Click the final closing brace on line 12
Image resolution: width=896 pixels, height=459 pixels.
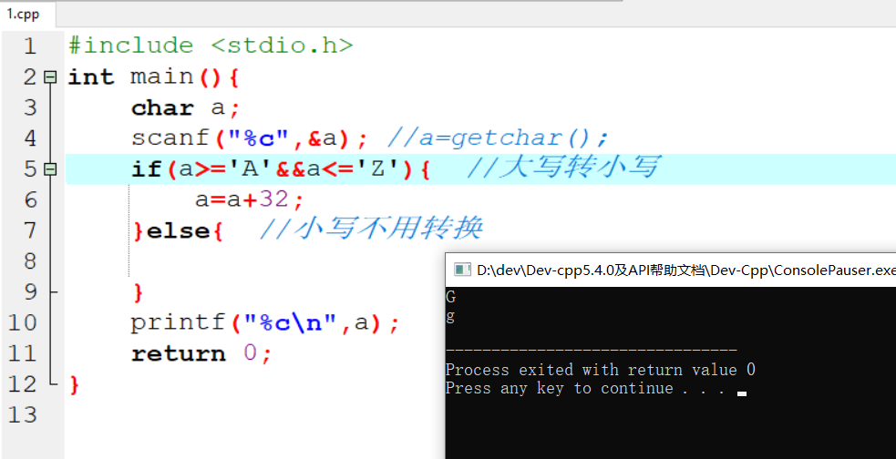point(74,385)
